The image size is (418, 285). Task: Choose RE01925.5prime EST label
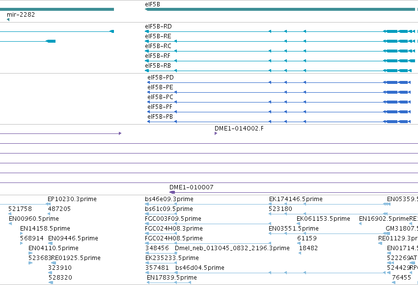click(76, 258)
